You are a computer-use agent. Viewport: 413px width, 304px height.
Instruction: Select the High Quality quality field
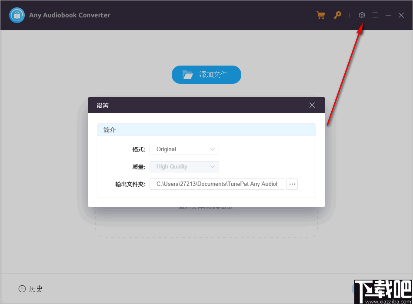click(x=184, y=166)
